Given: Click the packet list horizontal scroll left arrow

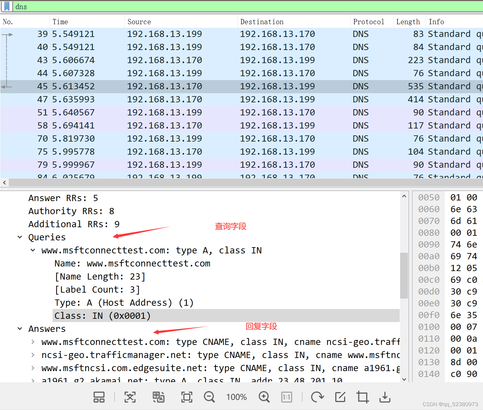Looking at the screenshot, I should coord(4,182).
